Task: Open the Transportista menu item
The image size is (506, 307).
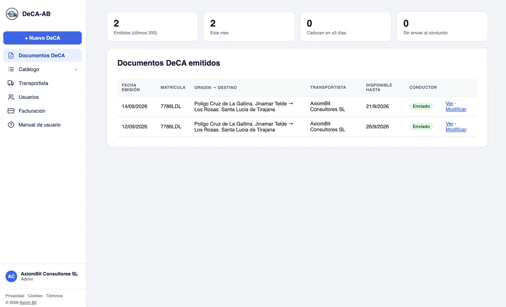Action: 42,83
